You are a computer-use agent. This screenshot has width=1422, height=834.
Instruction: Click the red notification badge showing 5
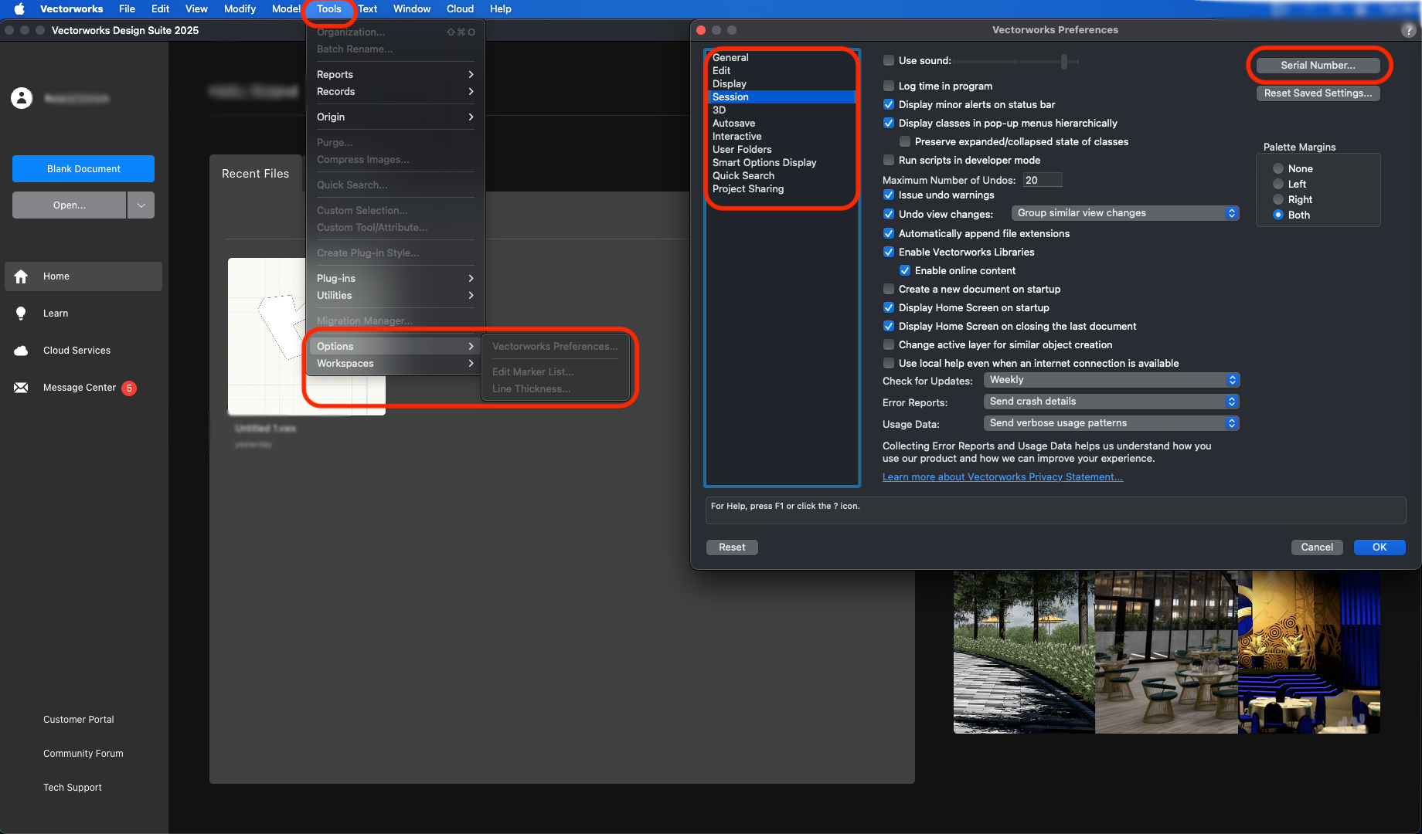coord(129,388)
